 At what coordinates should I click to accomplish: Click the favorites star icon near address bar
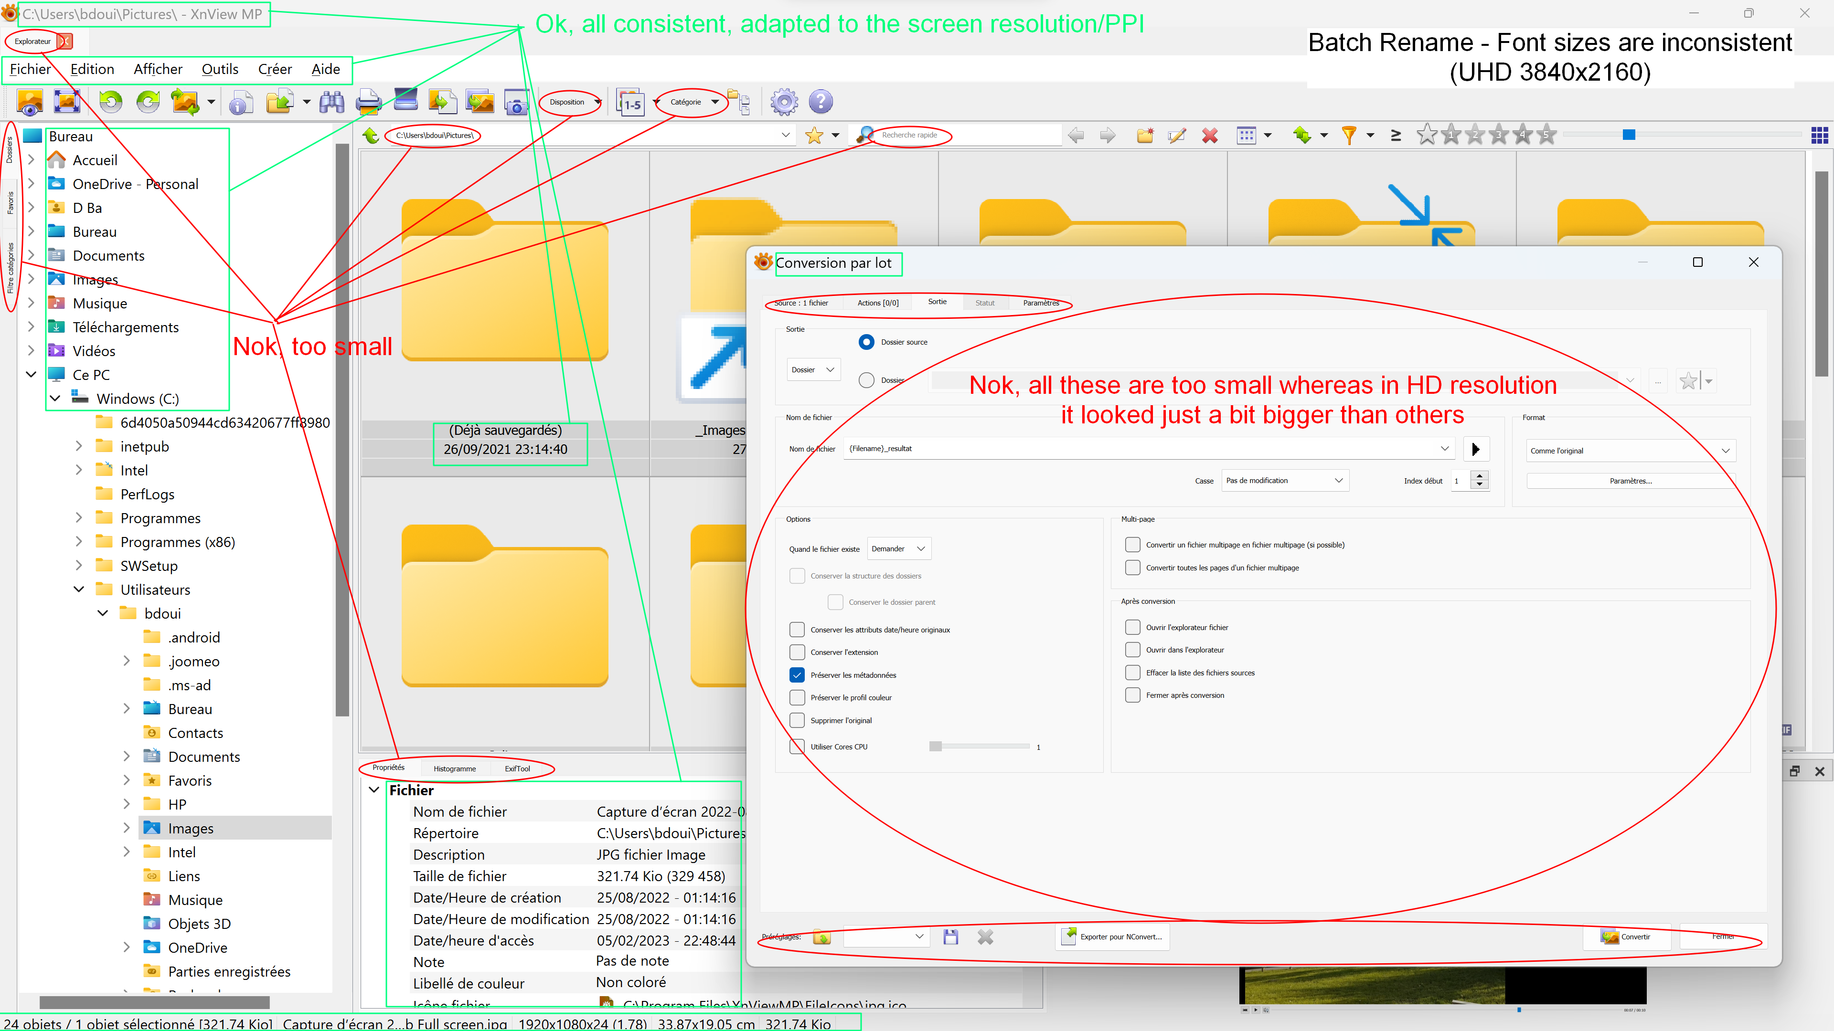[814, 135]
